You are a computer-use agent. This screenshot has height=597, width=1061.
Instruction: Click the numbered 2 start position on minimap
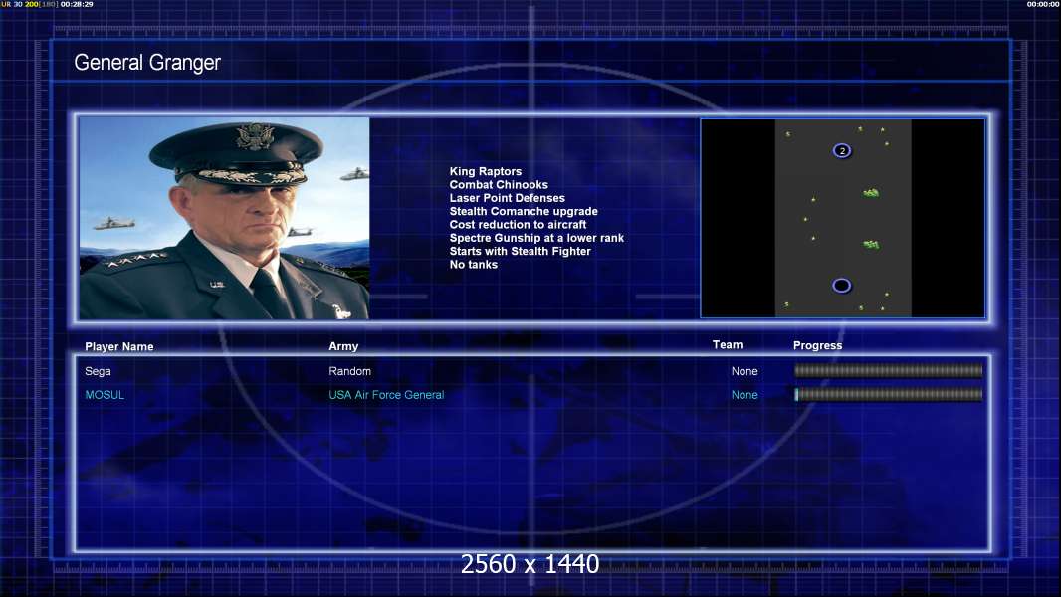click(x=842, y=151)
